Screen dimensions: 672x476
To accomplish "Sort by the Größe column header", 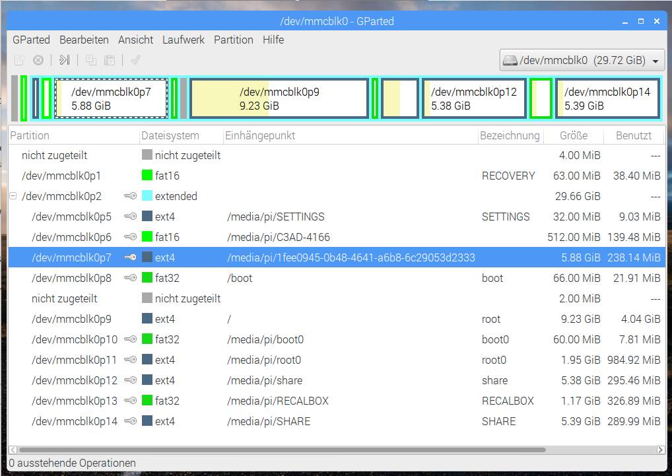I will tap(573, 136).
